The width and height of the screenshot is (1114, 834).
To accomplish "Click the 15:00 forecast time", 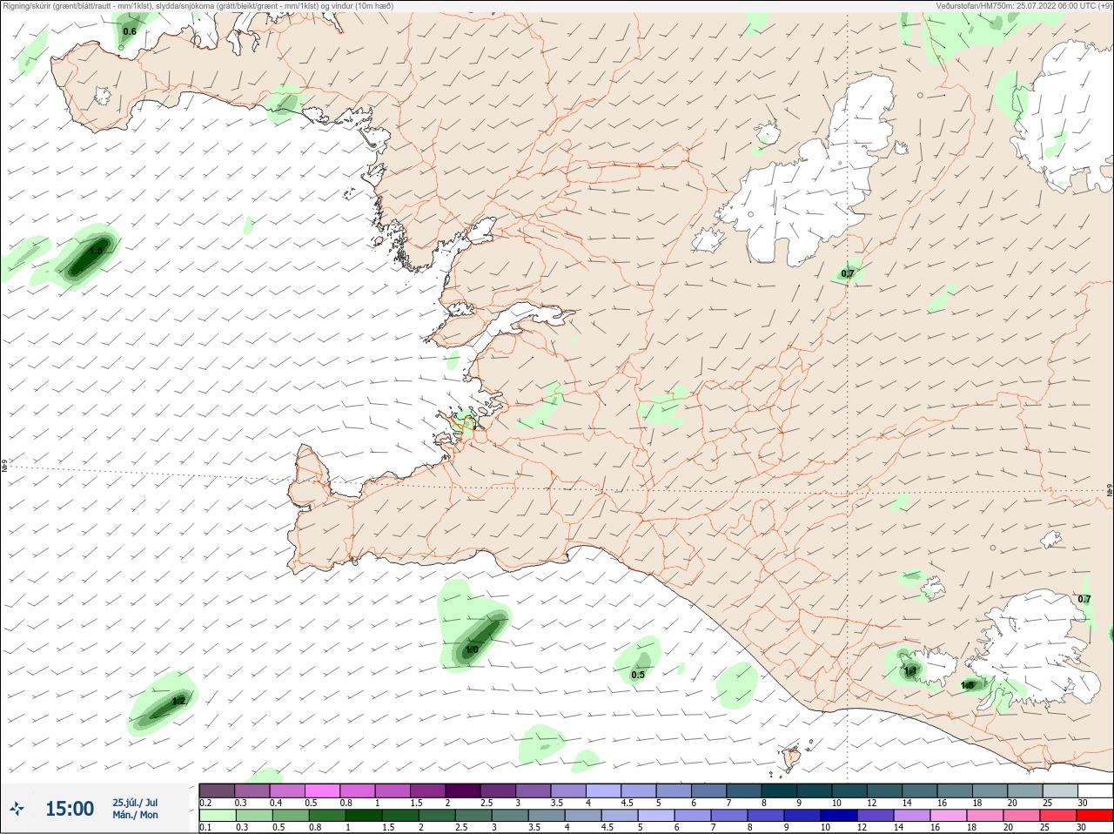I will [70, 809].
